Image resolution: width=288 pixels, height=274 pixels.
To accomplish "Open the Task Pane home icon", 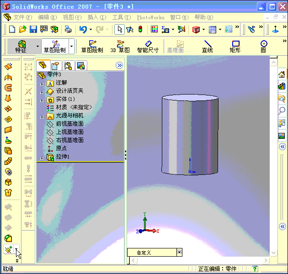I will pyautogui.click(x=282, y=74).
